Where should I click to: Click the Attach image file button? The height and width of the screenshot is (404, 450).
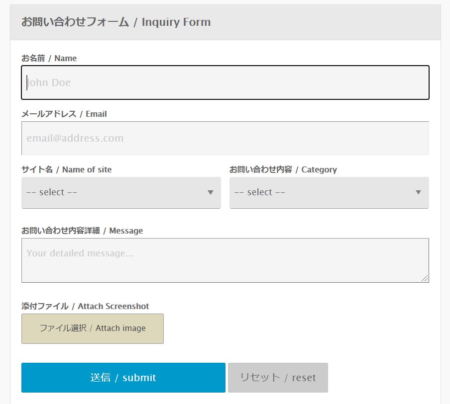point(93,328)
